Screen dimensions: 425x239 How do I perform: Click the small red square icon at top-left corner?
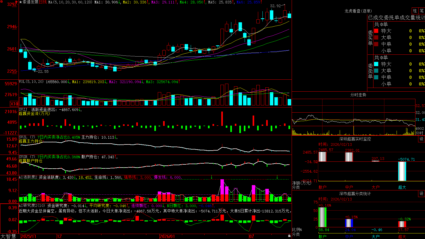click(x=1, y=2)
